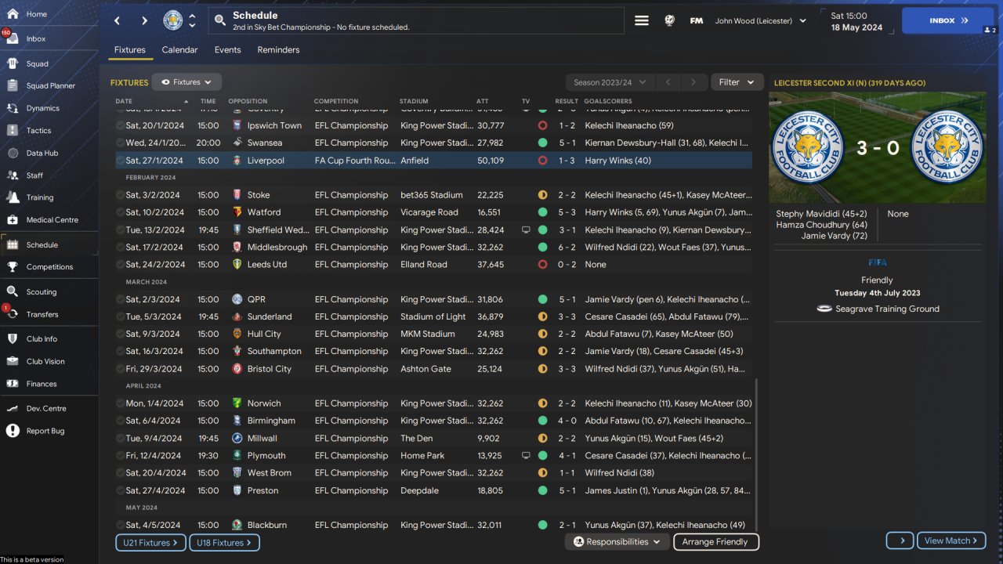Go back with the left arrow
The image size is (1003, 564).
(117, 20)
